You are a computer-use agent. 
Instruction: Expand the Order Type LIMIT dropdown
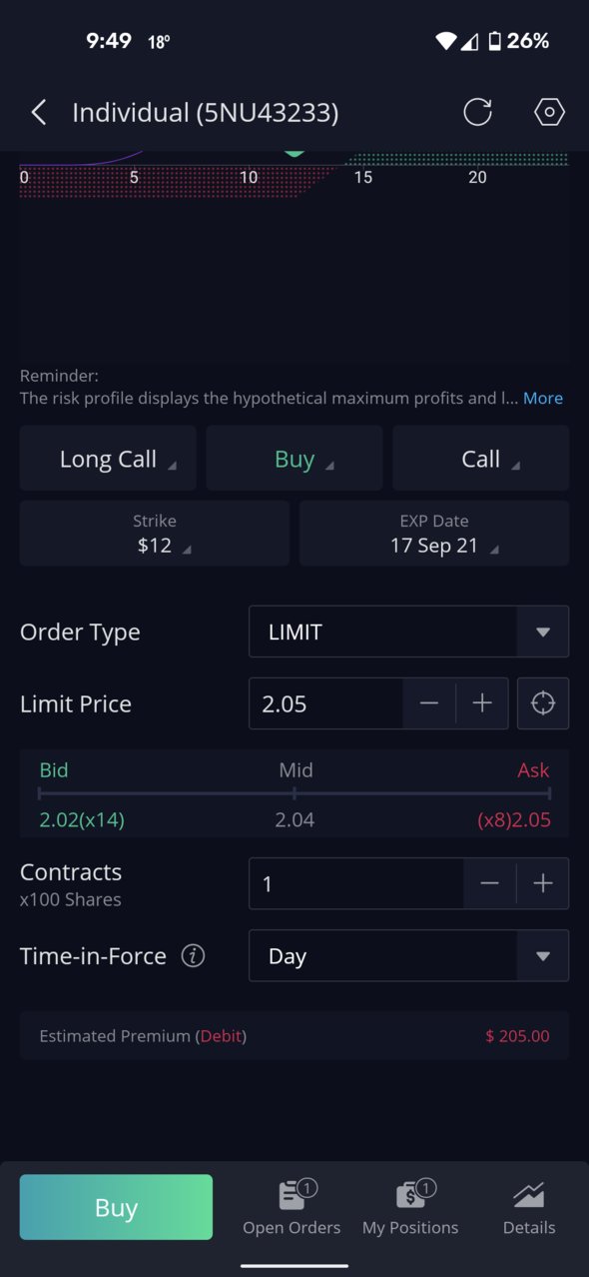[x=408, y=632]
